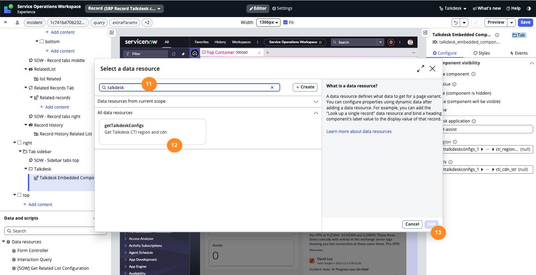Collapse the Tab sidebar tree node

pyautogui.click(x=20, y=151)
